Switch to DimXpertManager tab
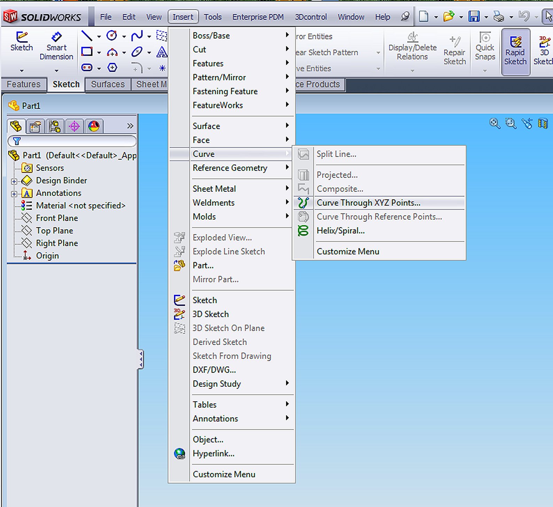Viewport: 553px width, 507px height. point(74,126)
